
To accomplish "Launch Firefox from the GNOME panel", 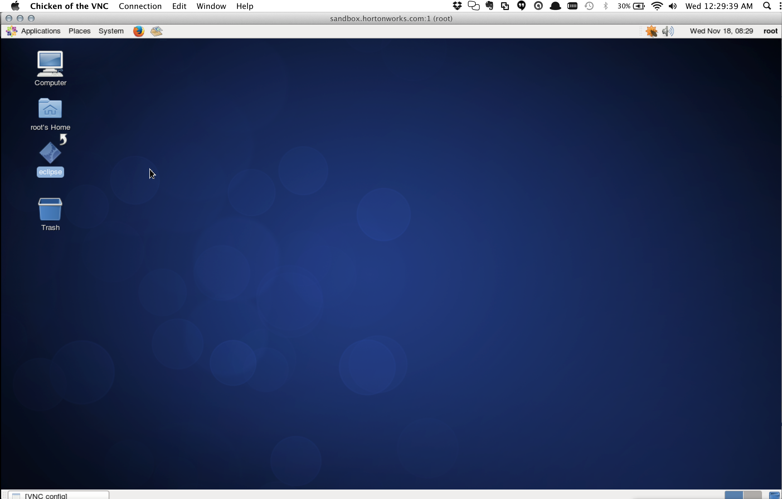I will tap(139, 31).
